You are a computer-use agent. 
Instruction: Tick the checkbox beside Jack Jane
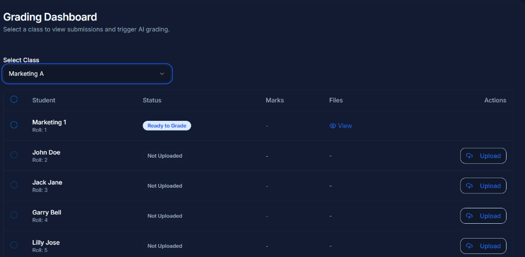tap(14, 185)
